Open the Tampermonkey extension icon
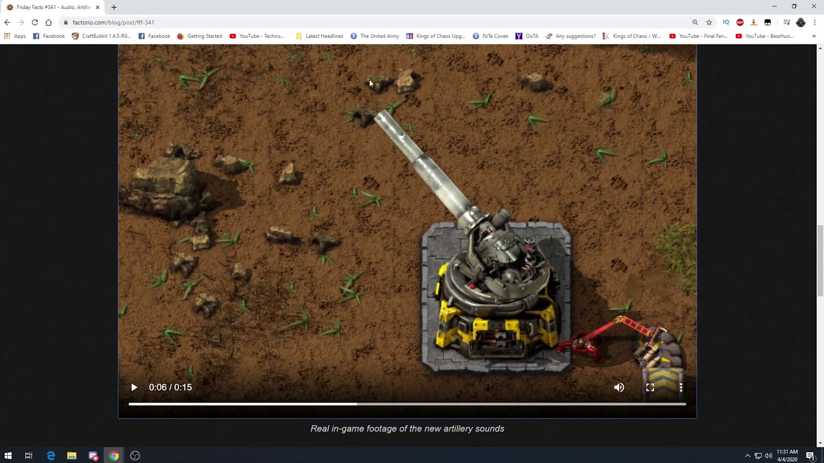This screenshot has height=463, width=824. [x=767, y=22]
